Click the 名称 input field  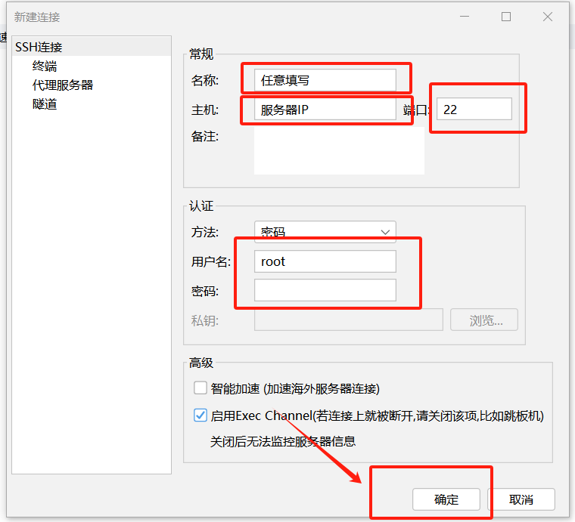click(x=325, y=80)
